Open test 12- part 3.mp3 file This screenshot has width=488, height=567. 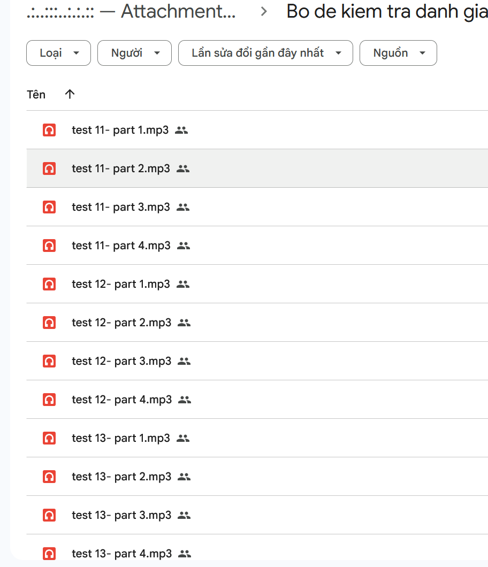click(x=121, y=361)
